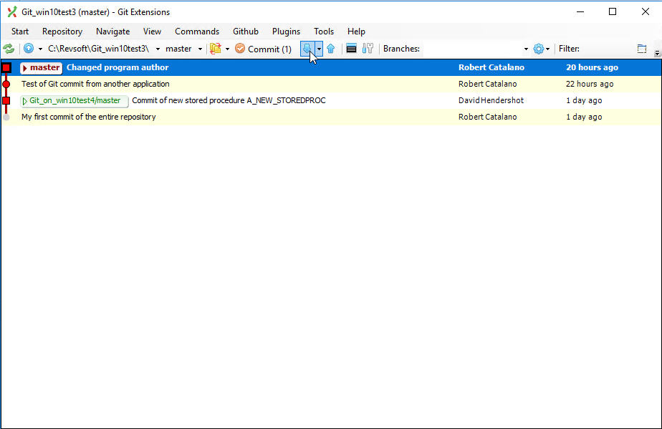
Task: Click the gray graph node of 'My first commit'
Action: (6, 117)
